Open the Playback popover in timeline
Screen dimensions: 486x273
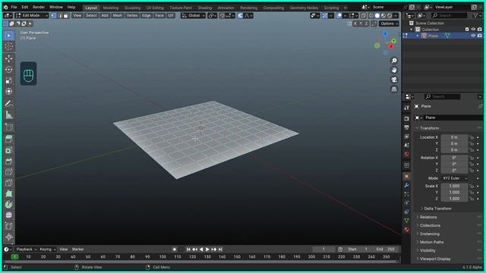click(27, 249)
